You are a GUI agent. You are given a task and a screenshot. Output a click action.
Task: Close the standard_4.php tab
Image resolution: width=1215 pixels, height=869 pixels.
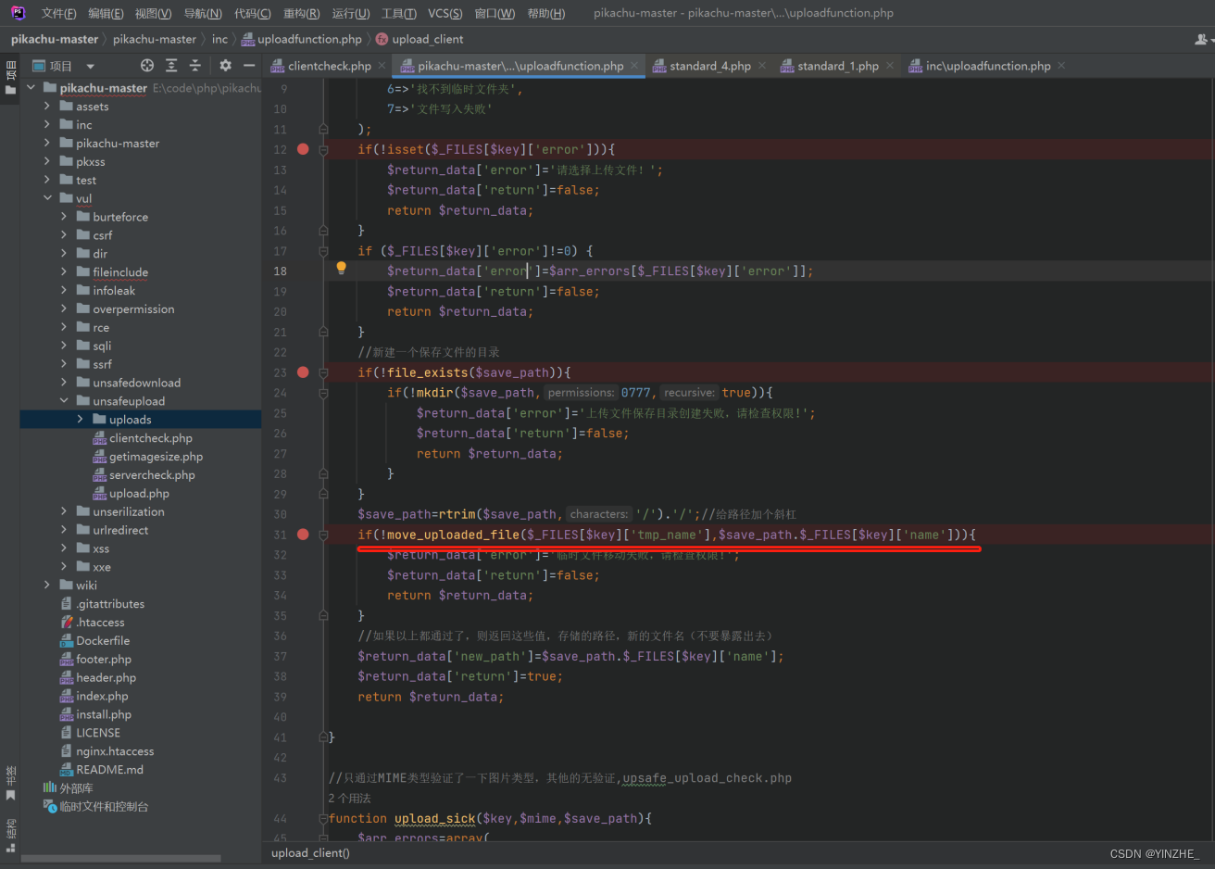[761, 66]
